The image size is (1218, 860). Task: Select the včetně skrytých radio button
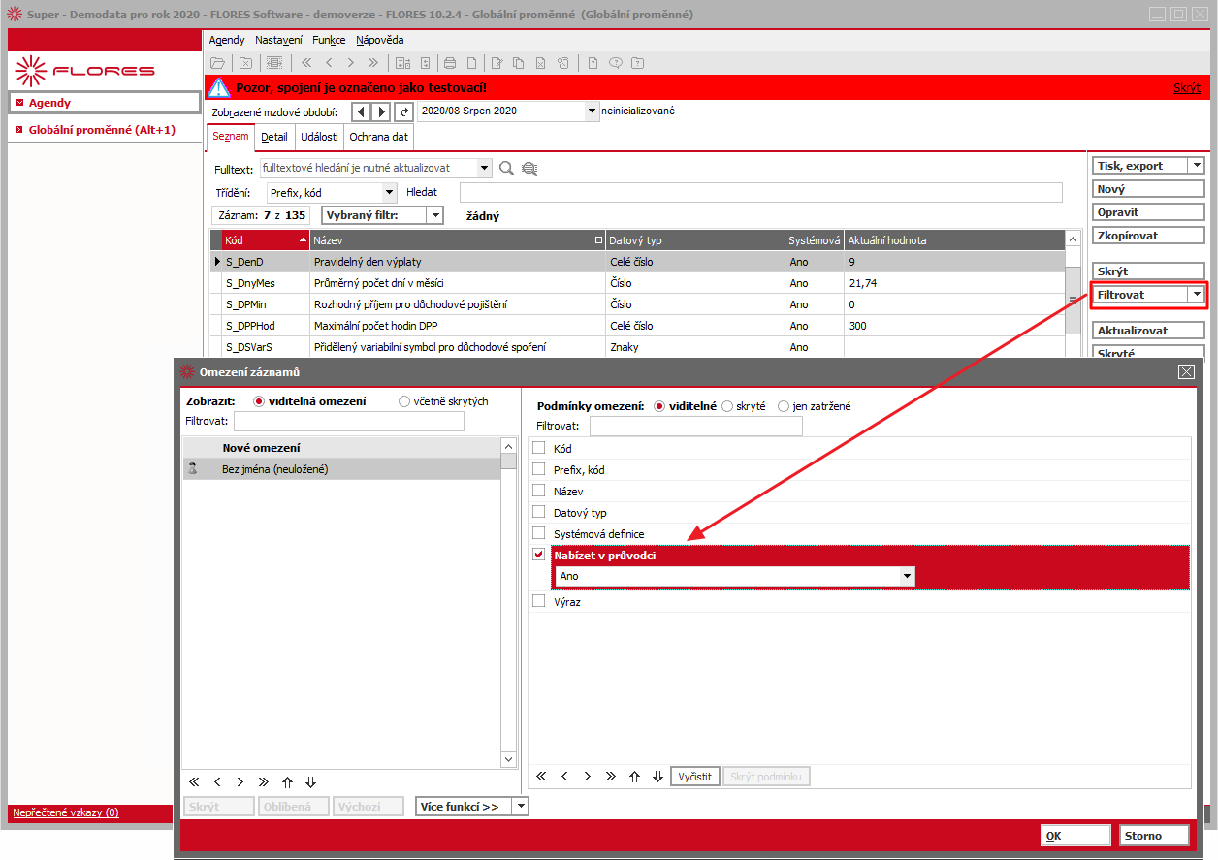pyautogui.click(x=405, y=401)
